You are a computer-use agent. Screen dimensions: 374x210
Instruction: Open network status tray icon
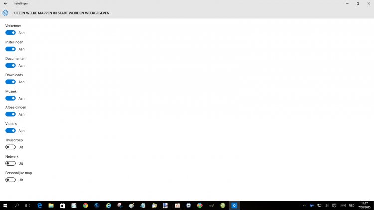[319, 205]
